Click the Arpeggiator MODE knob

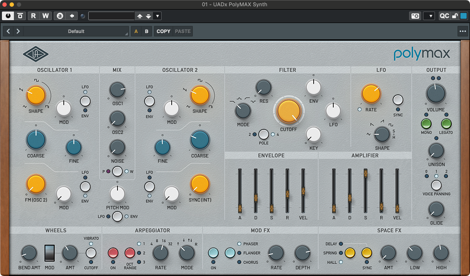[187, 253]
